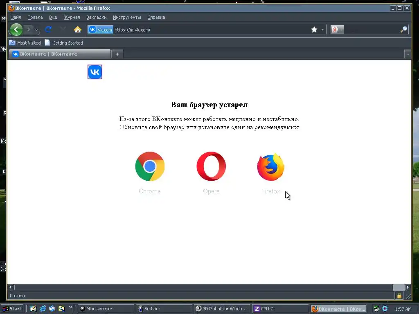Select the ВКонтакте | ВКонтакте tab
Screen dimensions: 419x314
click(x=60, y=54)
